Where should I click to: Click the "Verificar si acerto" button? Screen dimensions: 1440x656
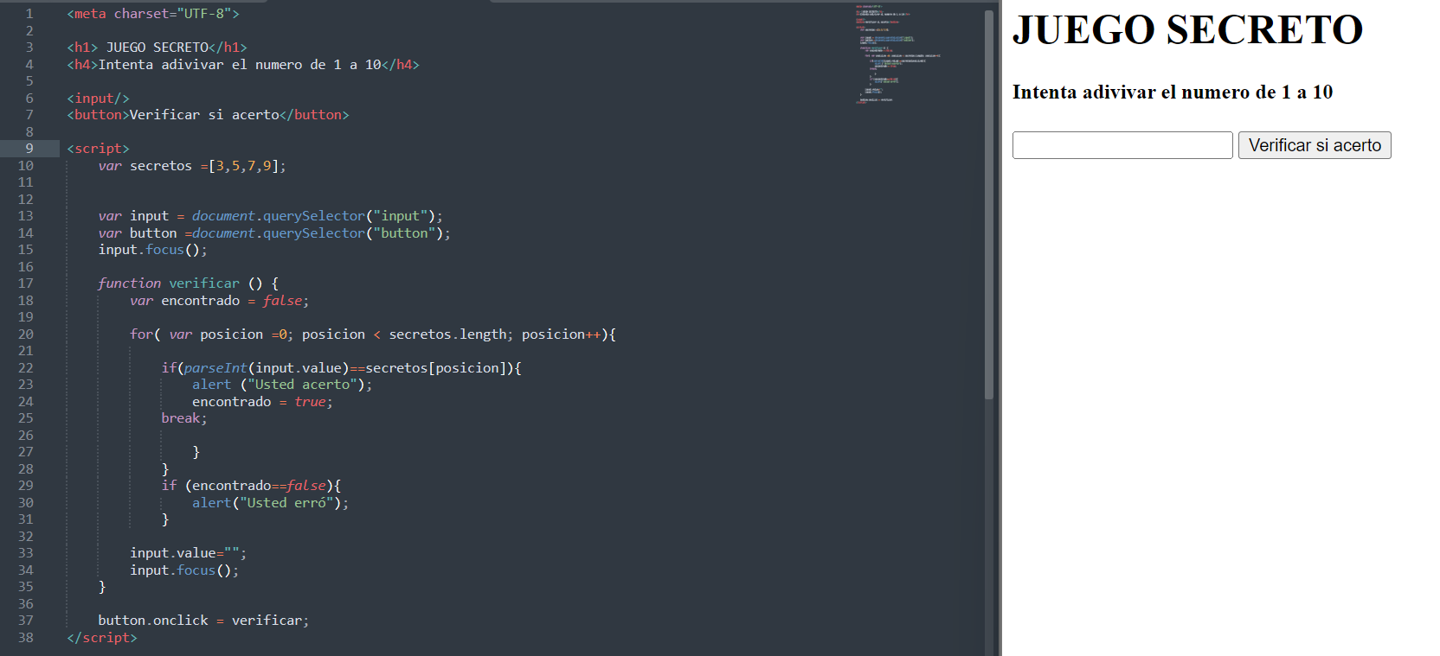click(x=1315, y=145)
